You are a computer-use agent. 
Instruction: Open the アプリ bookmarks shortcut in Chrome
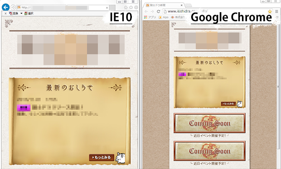(x=150, y=17)
